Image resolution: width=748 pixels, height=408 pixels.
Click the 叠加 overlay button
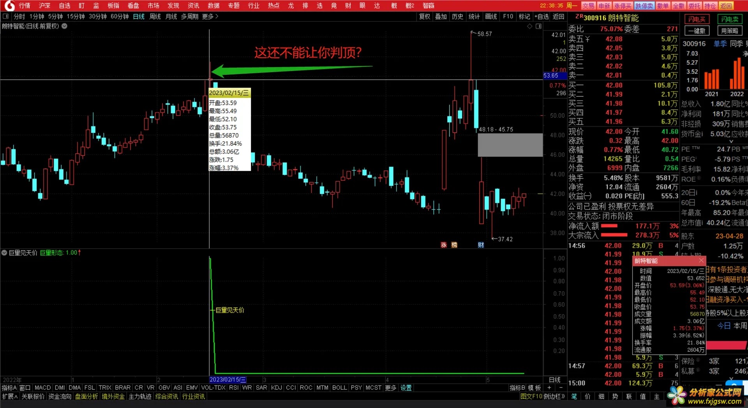(x=441, y=16)
